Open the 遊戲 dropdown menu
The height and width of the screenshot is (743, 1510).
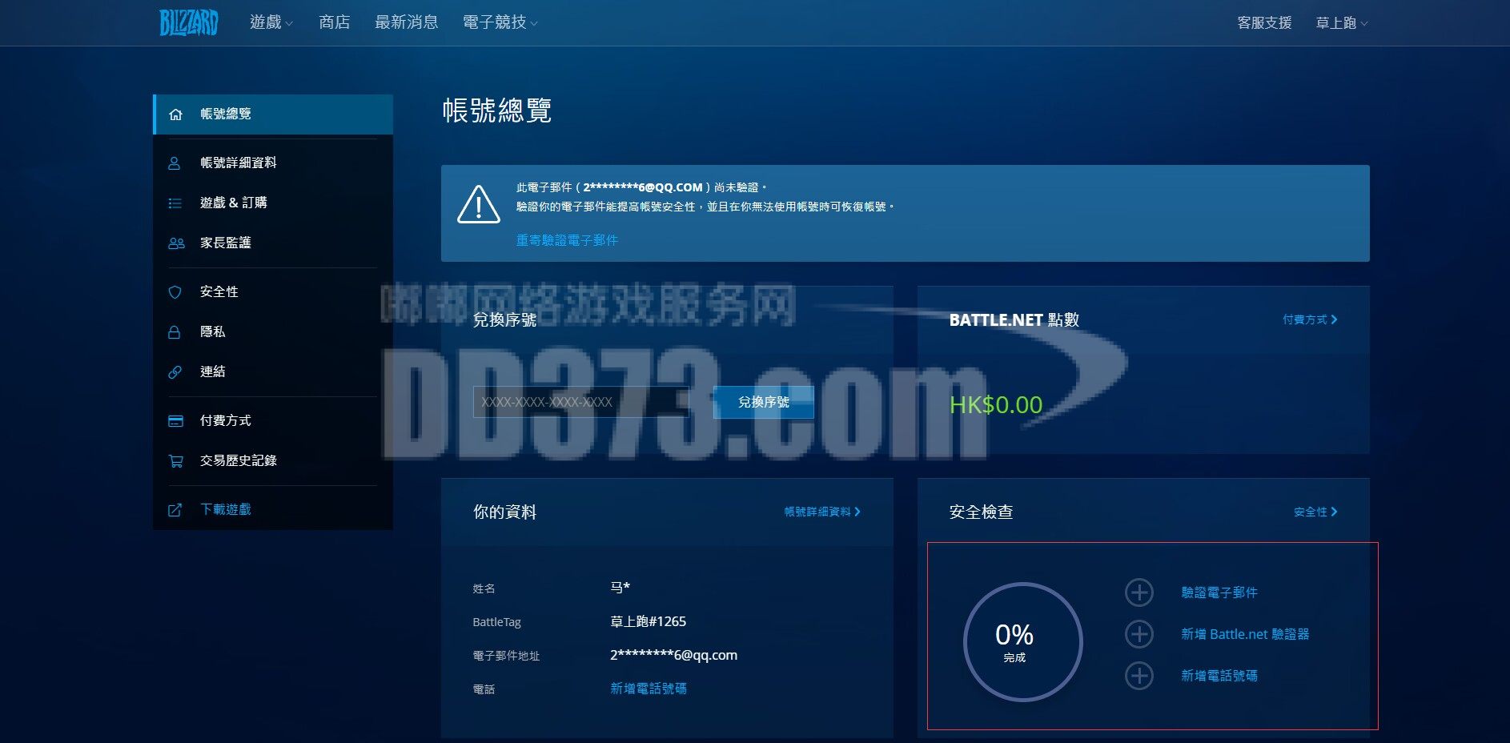point(271,22)
